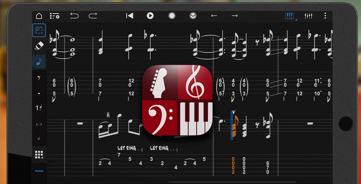Open the grid palette of more tools
Screen dimensions: 361x184
click(x=39, y=155)
